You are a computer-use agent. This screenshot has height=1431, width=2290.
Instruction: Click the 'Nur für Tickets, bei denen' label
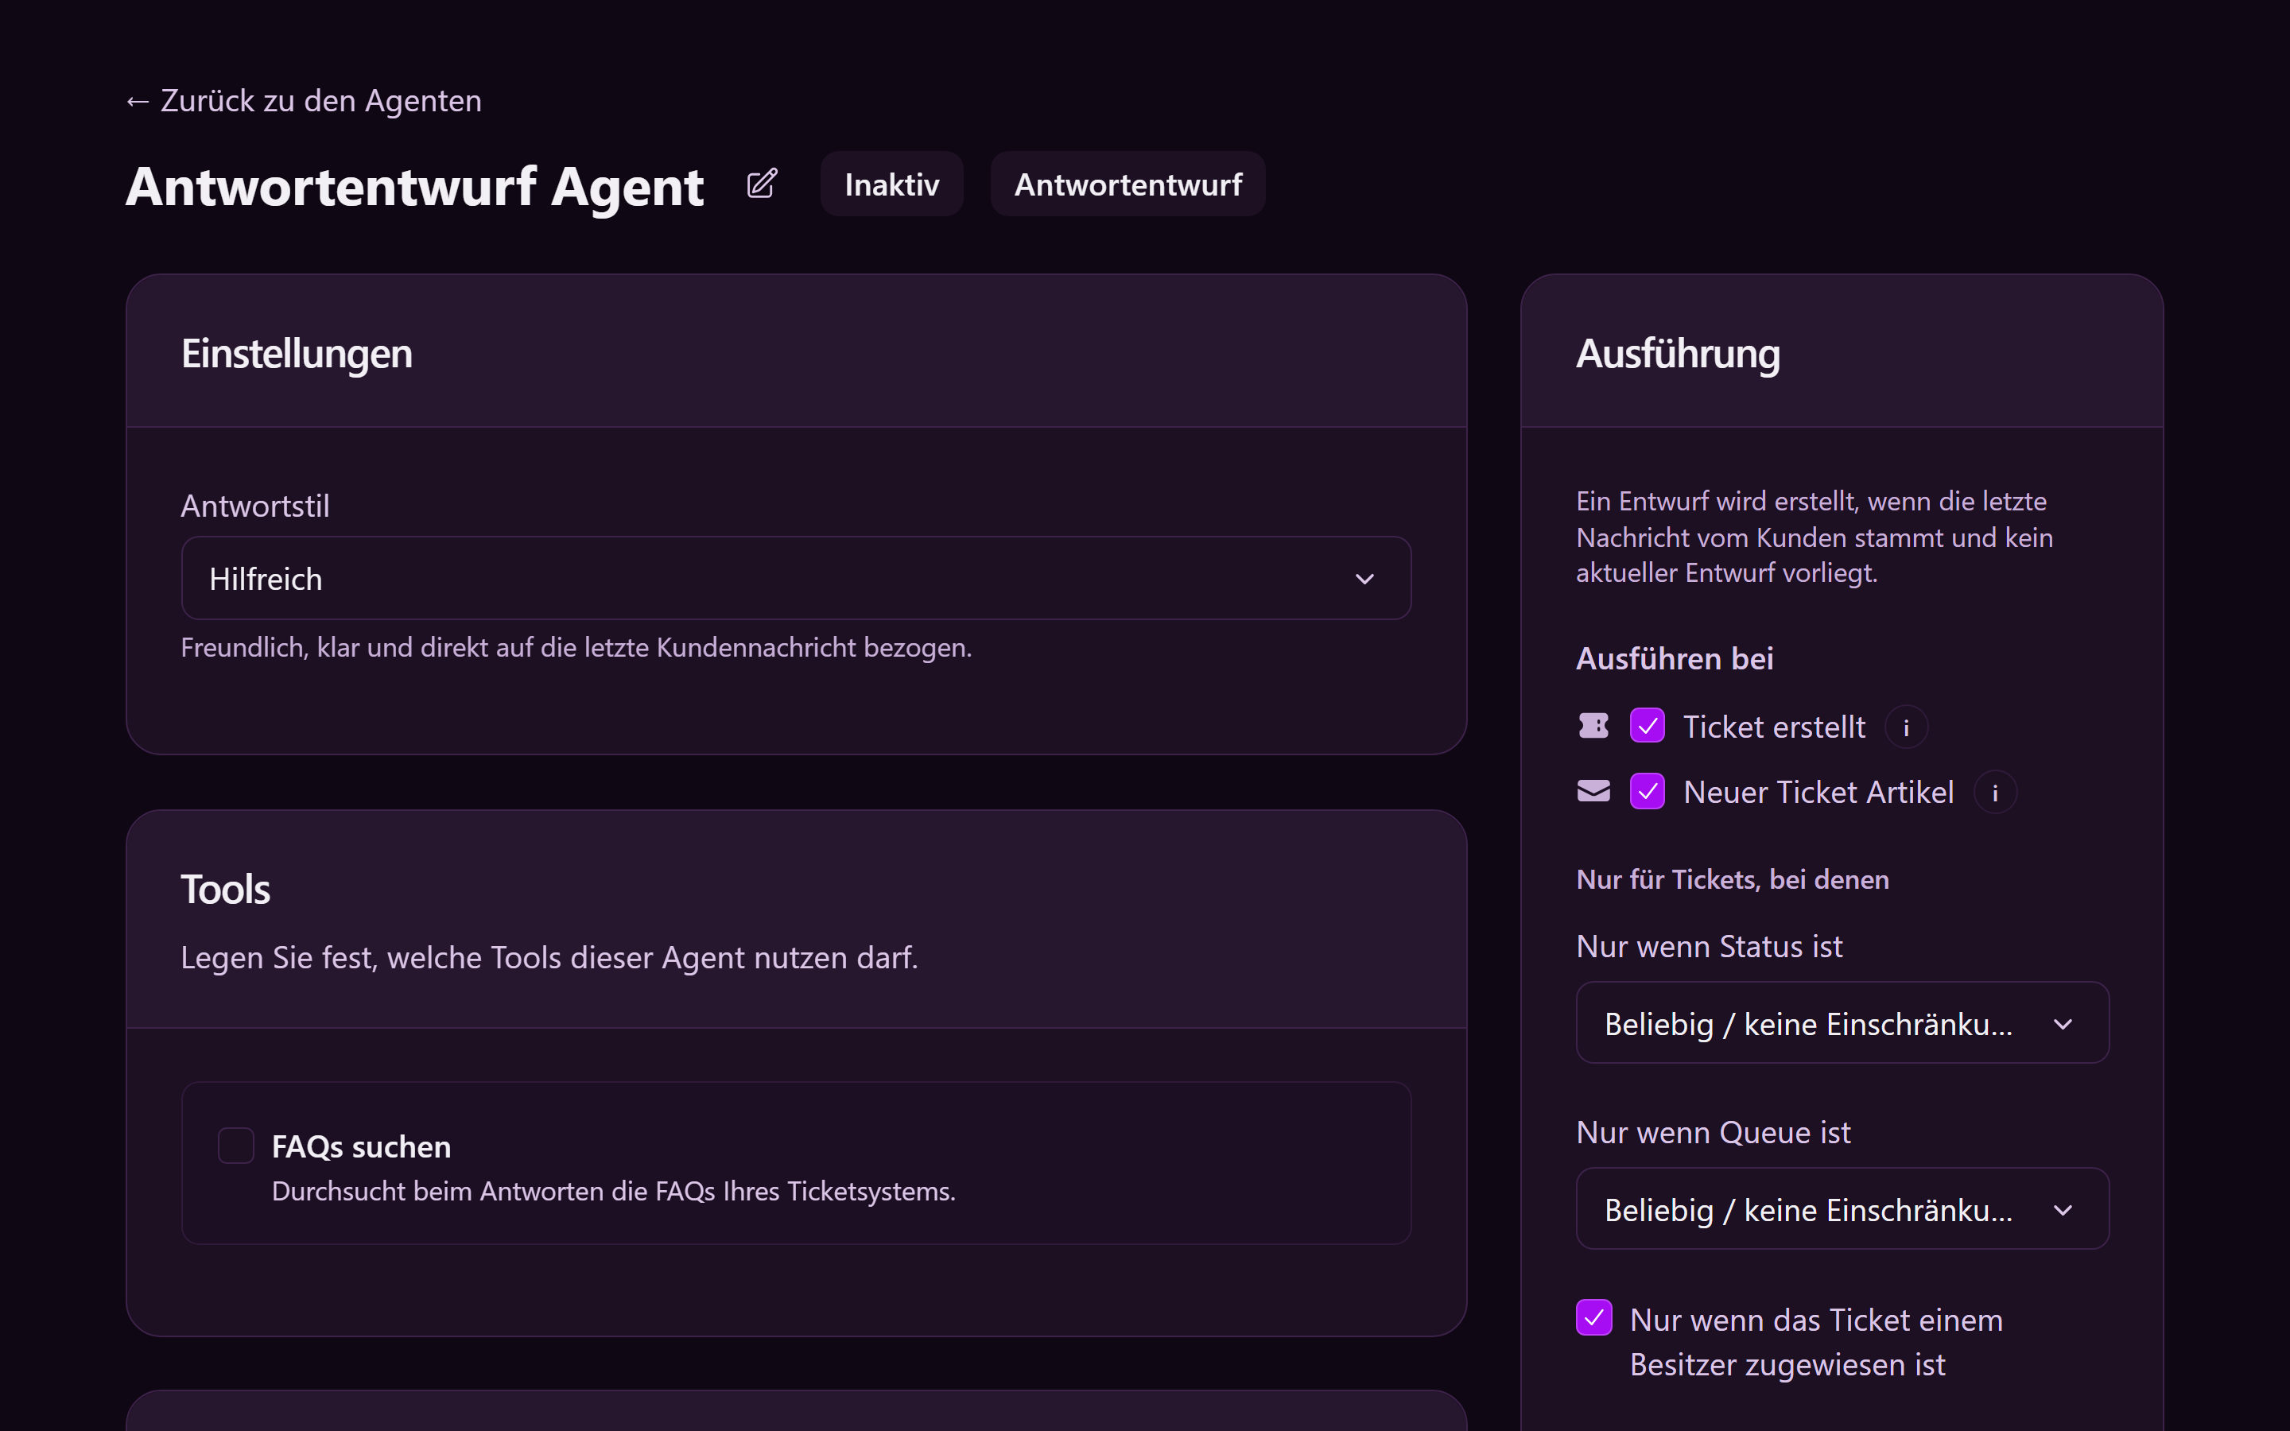click(1732, 879)
